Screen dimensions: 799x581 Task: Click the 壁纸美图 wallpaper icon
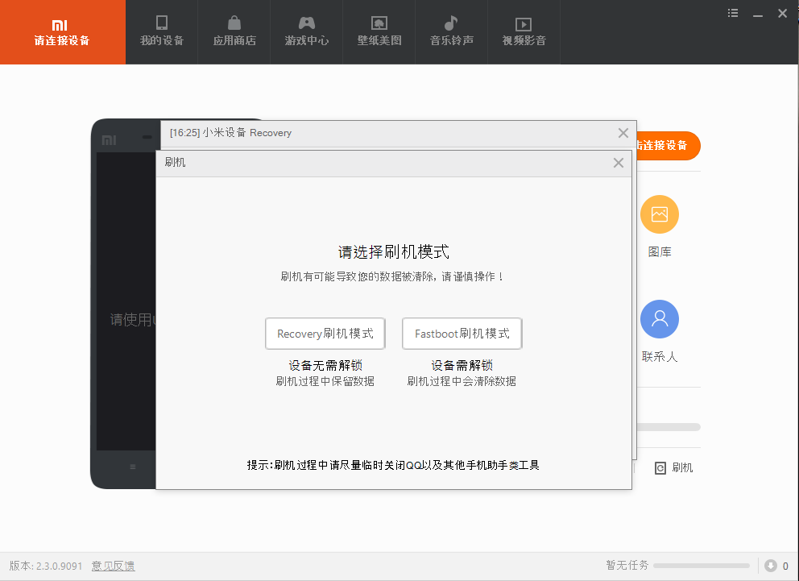tap(379, 23)
